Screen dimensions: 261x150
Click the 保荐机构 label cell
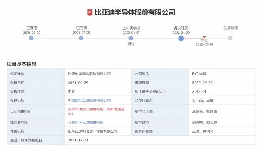(x=36, y=100)
